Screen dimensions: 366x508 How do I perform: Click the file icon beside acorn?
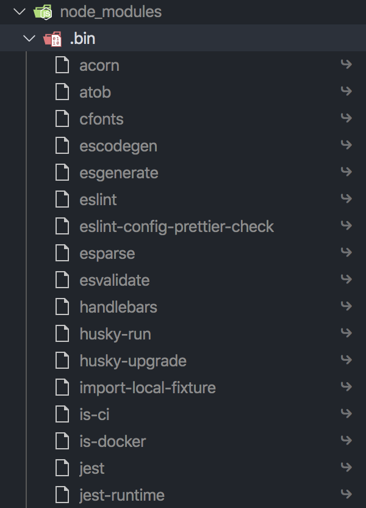pyautogui.click(x=62, y=65)
